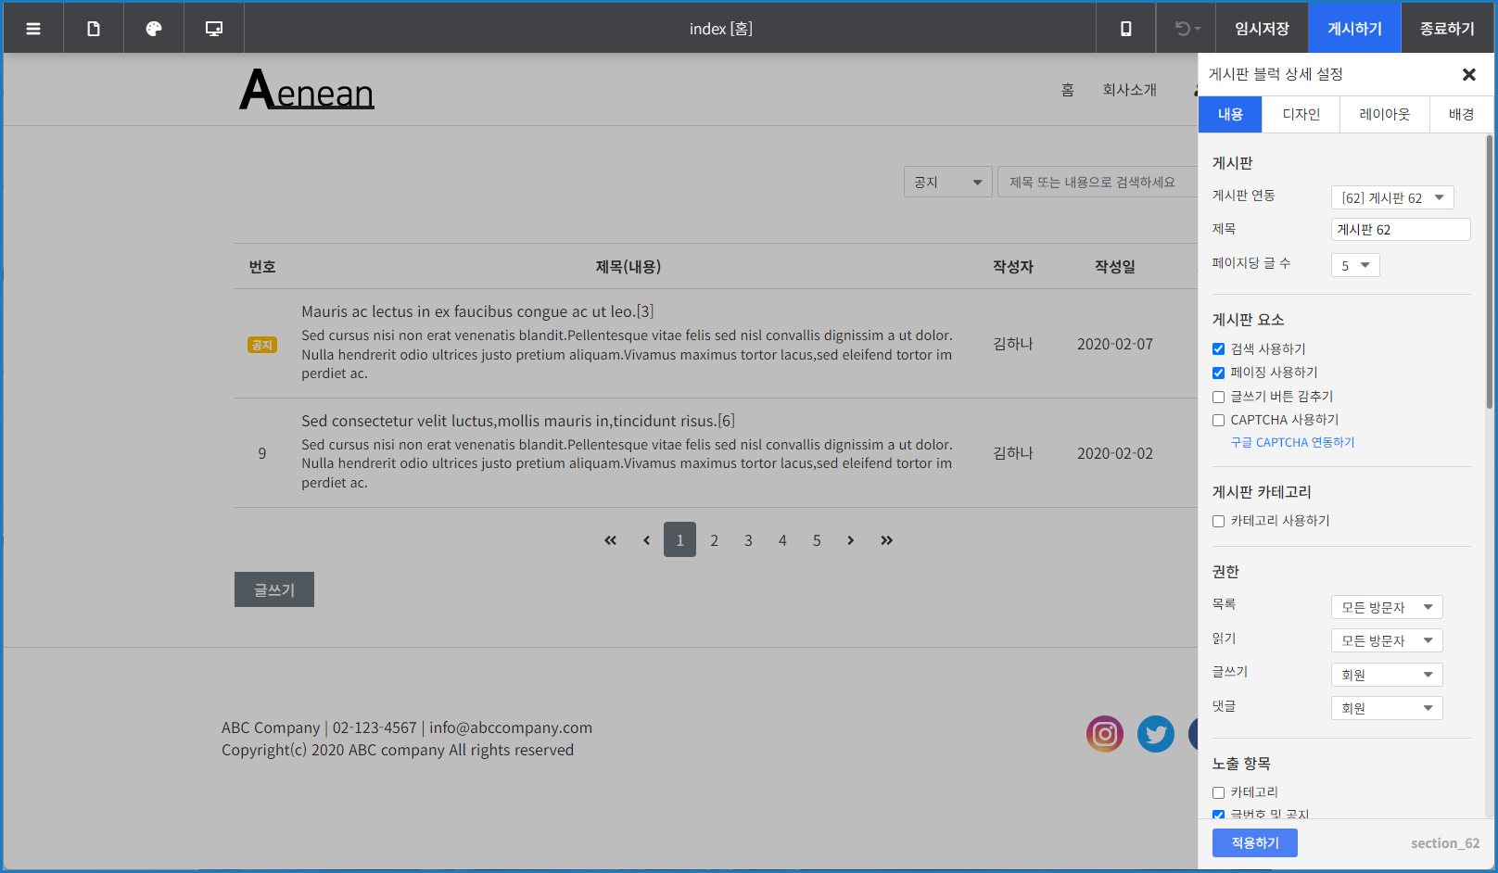Enable the 카테고리 사용하기 checkbox
1498x873 pixels.
(1219, 522)
